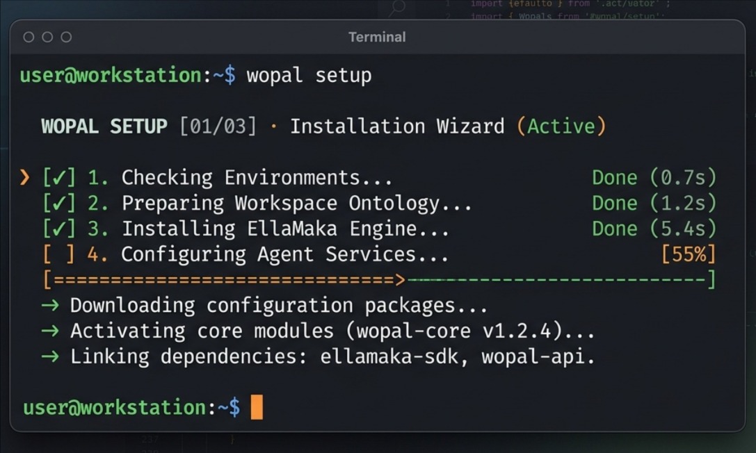Click the orange chevron beside step 1
This screenshot has height=453, width=756.
tap(24, 178)
